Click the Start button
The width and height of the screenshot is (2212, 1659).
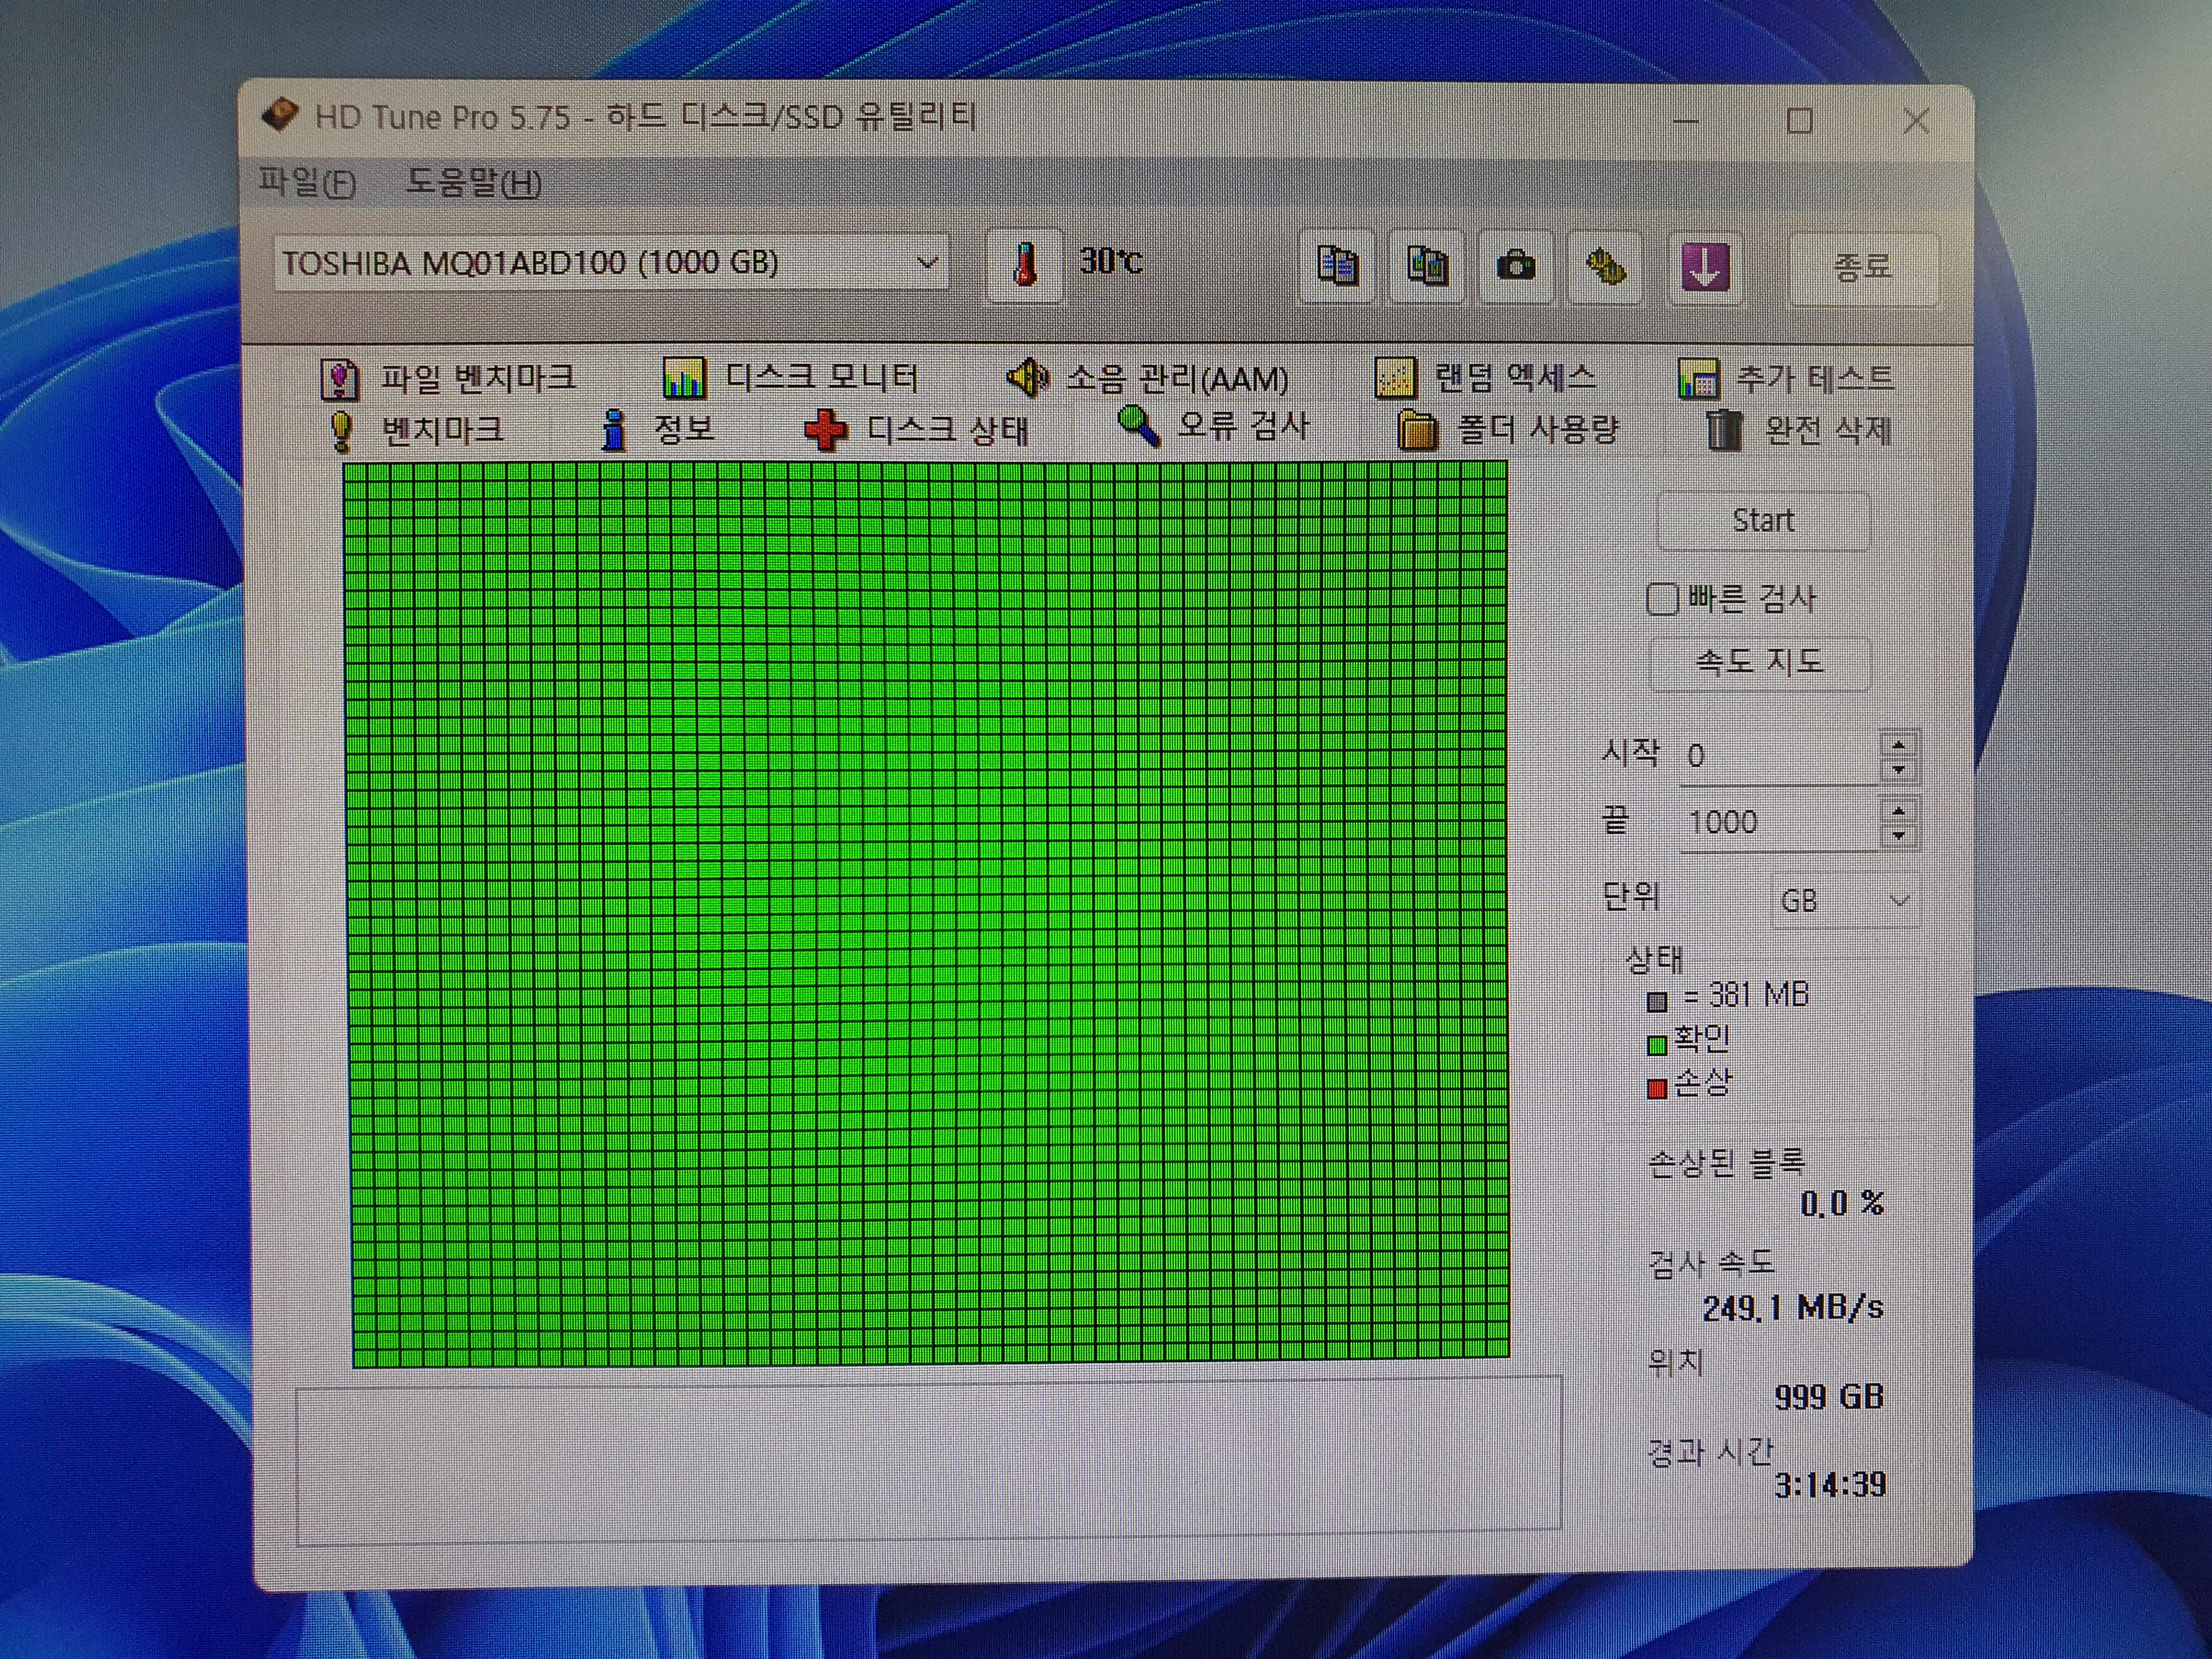pyautogui.click(x=1763, y=521)
